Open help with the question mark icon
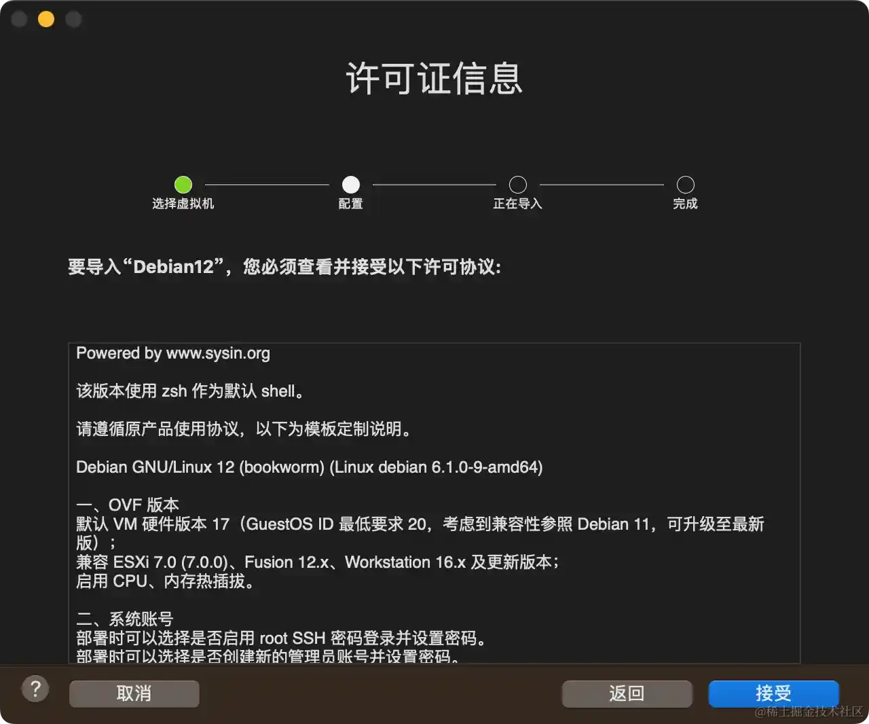This screenshot has width=869, height=724. pyautogui.click(x=35, y=689)
